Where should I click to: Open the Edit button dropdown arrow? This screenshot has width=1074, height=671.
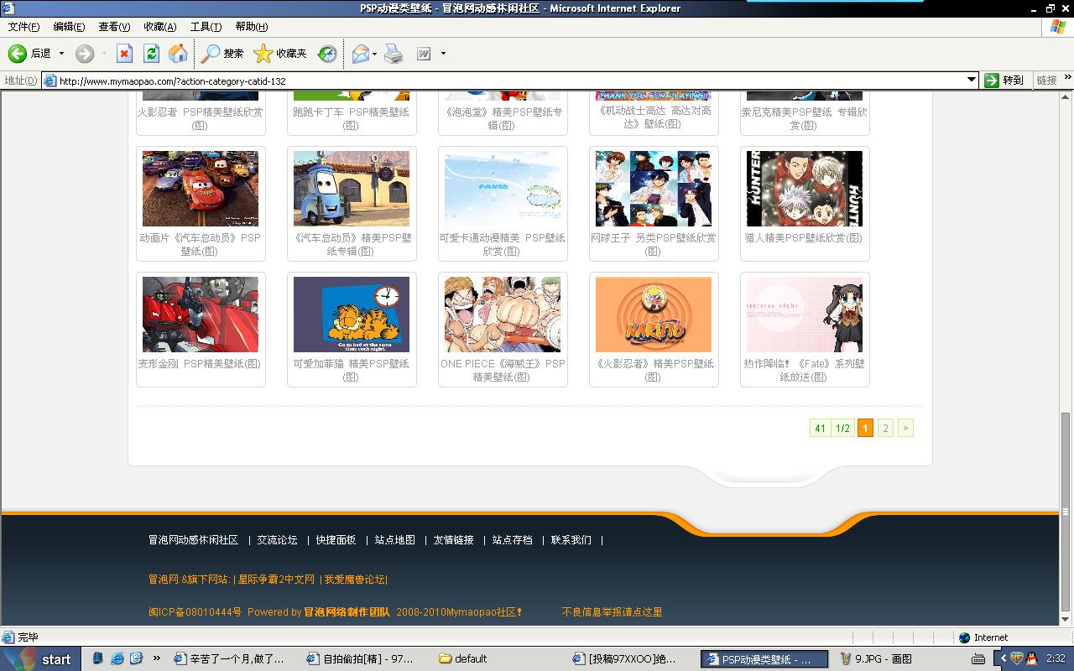point(443,54)
